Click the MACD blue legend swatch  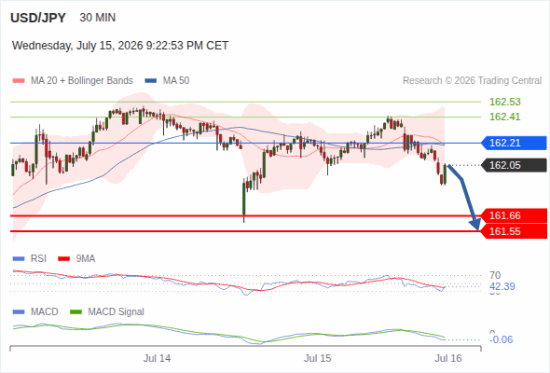tap(19, 312)
